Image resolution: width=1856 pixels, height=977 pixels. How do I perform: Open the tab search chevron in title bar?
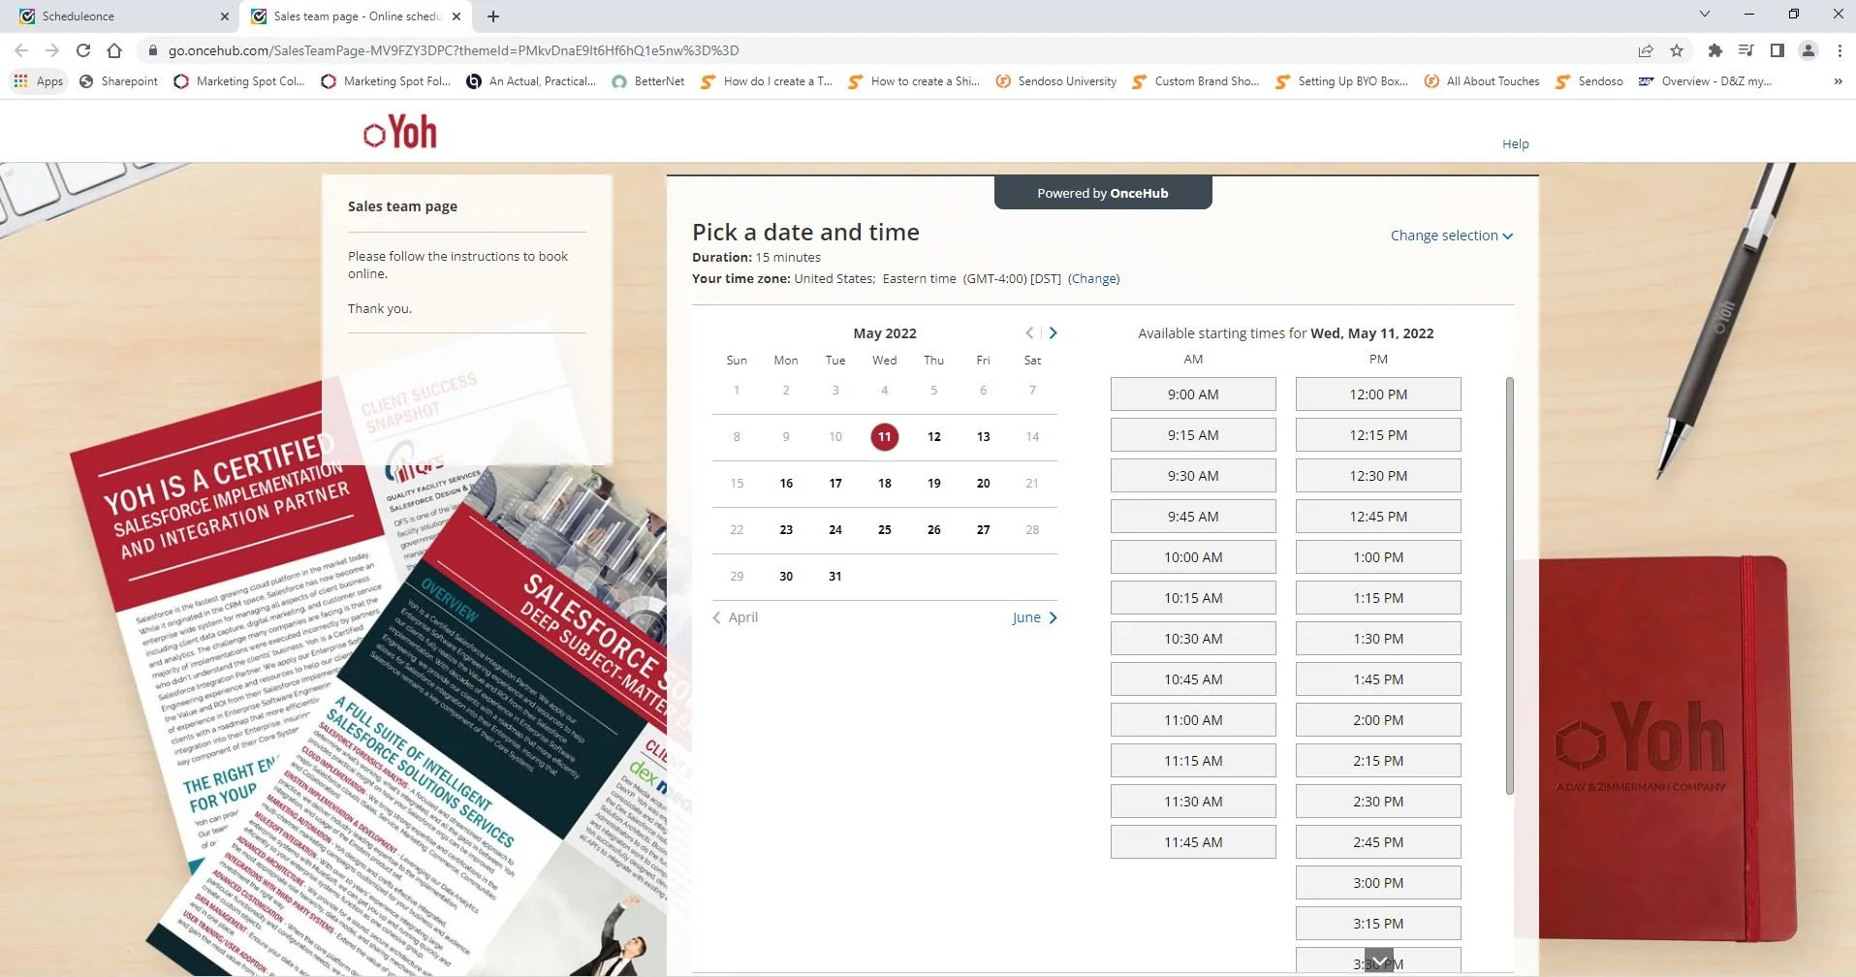click(1705, 14)
